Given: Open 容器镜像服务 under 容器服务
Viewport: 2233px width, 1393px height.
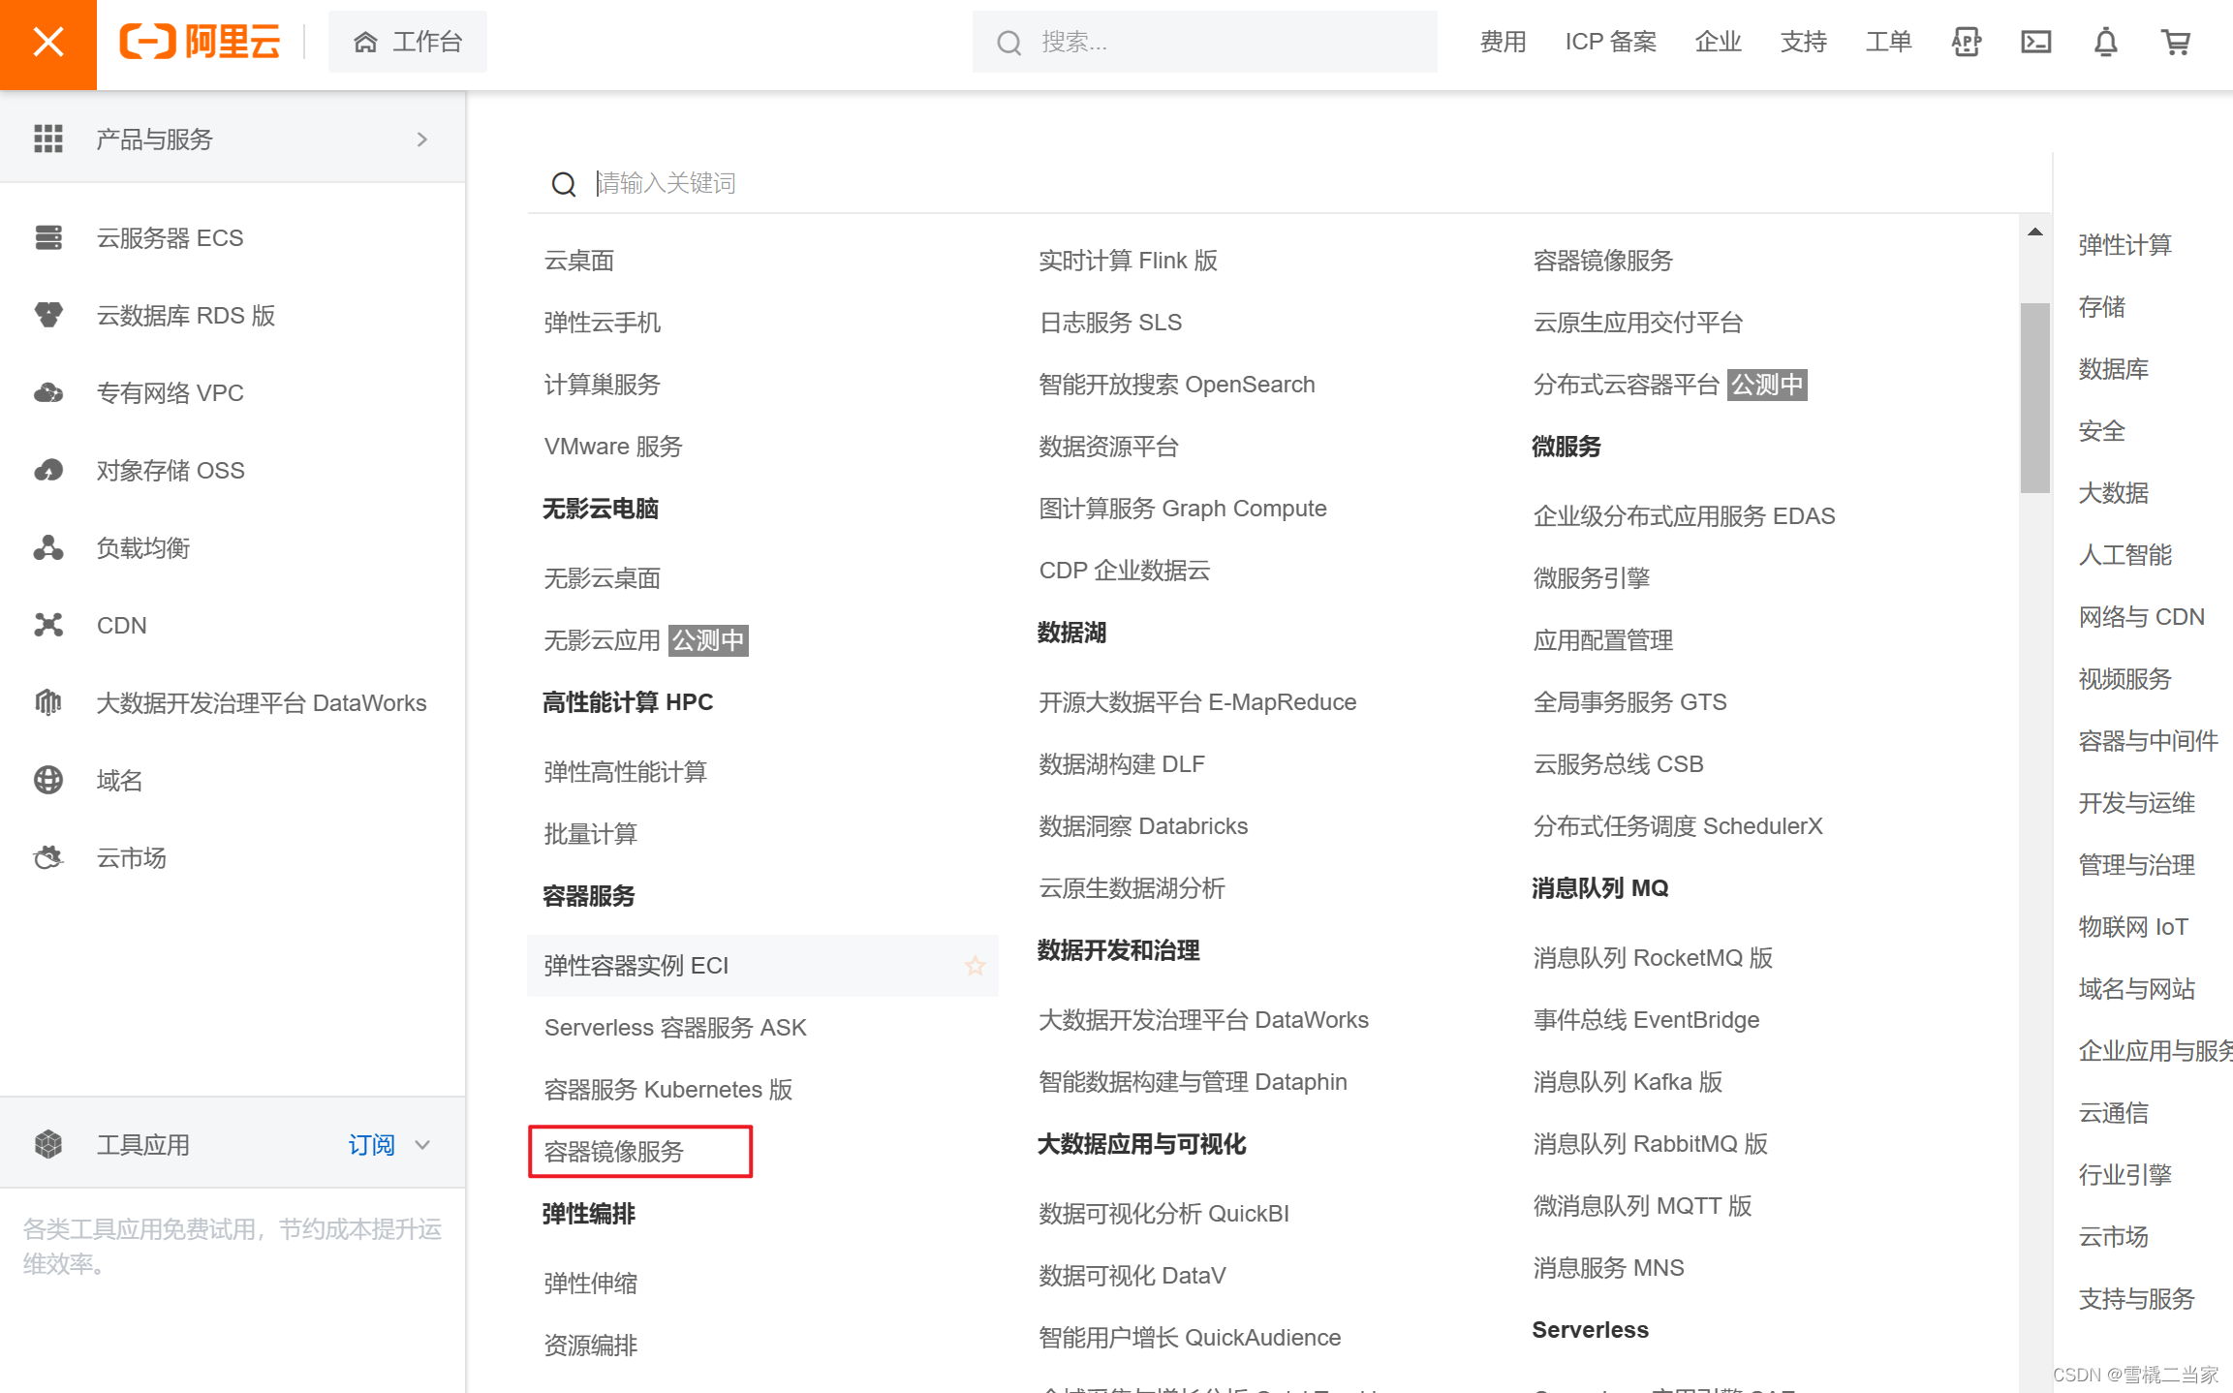Looking at the screenshot, I should 614,1152.
